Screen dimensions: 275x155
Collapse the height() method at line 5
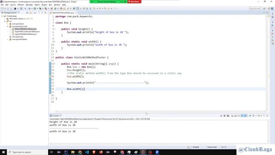tap(55, 29)
